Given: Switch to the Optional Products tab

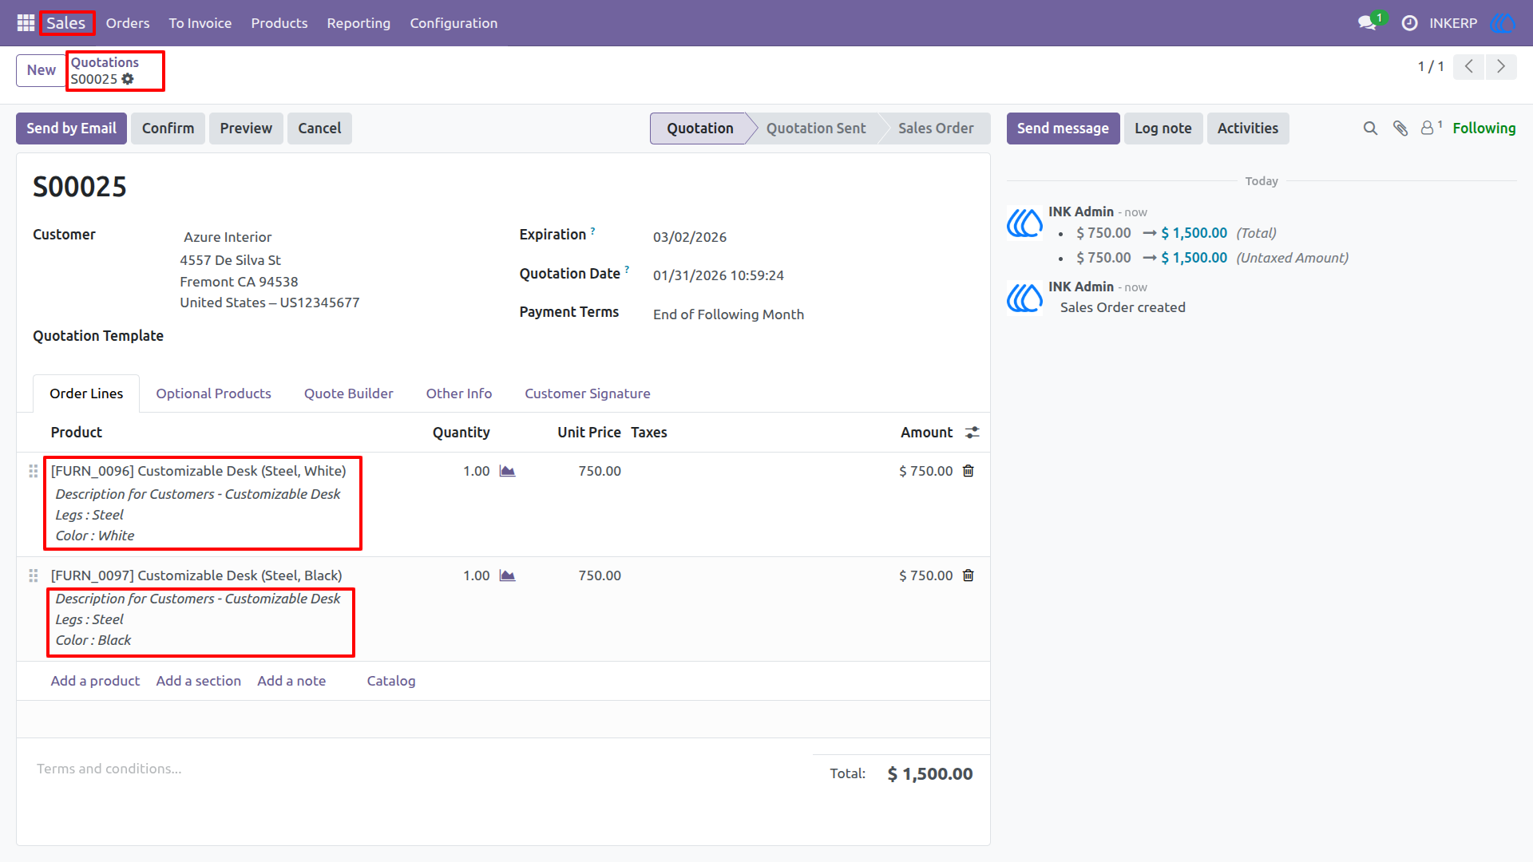Looking at the screenshot, I should pyautogui.click(x=213, y=393).
